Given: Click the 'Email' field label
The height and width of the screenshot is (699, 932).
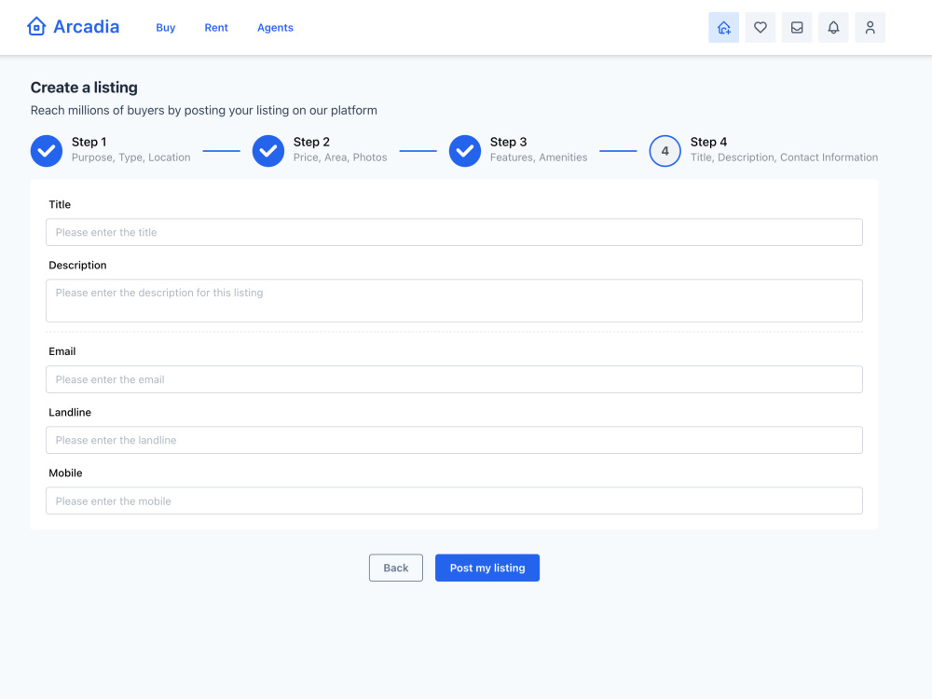Looking at the screenshot, I should (62, 351).
